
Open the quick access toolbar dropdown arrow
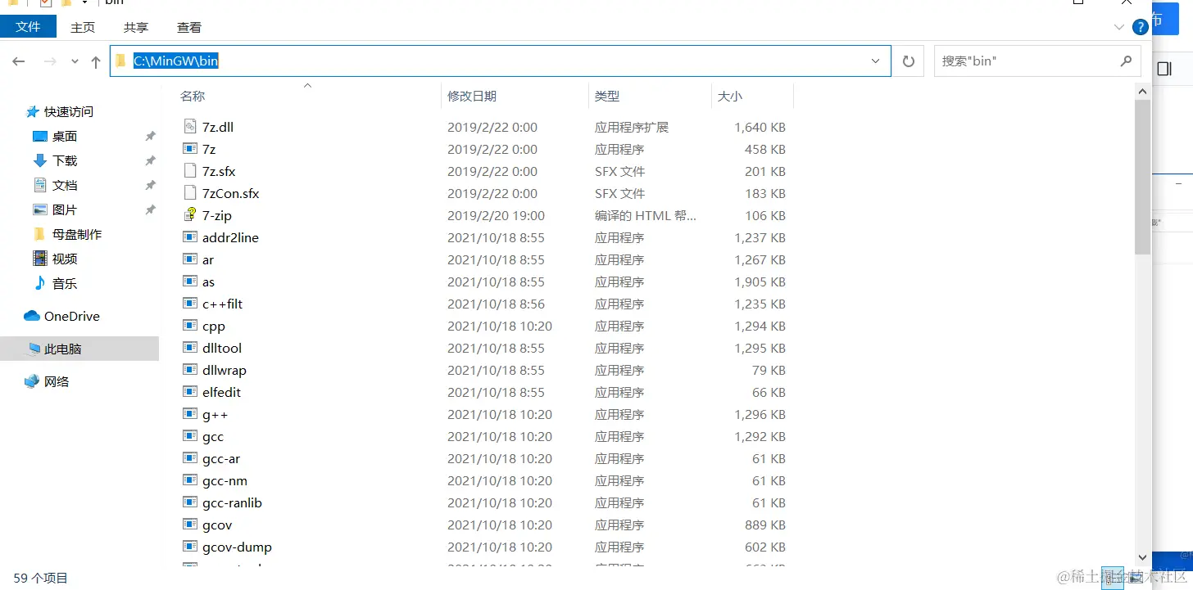point(85,3)
